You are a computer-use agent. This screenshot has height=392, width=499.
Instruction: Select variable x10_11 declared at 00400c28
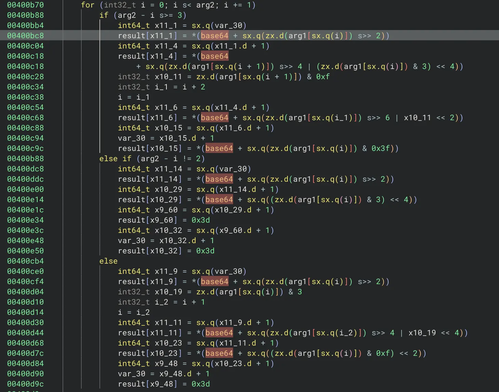(168, 77)
